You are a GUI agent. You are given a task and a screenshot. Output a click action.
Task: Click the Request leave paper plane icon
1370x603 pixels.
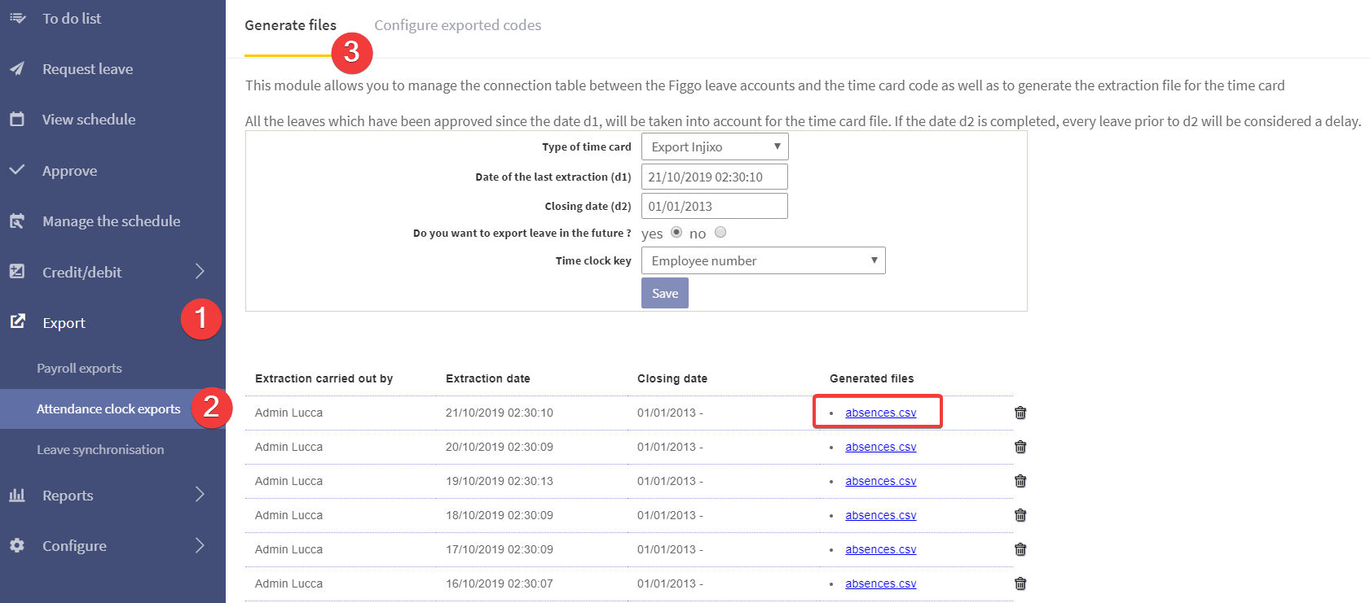[17, 68]
